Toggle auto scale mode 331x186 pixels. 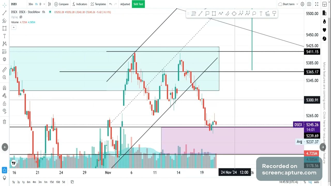tap(317, 182)
